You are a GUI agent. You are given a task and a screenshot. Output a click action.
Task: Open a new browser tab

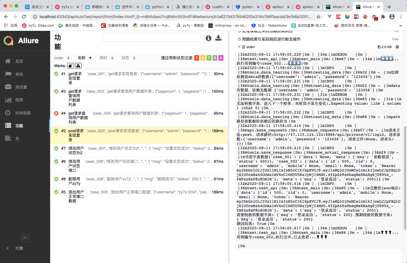click(x=389, y=7)
